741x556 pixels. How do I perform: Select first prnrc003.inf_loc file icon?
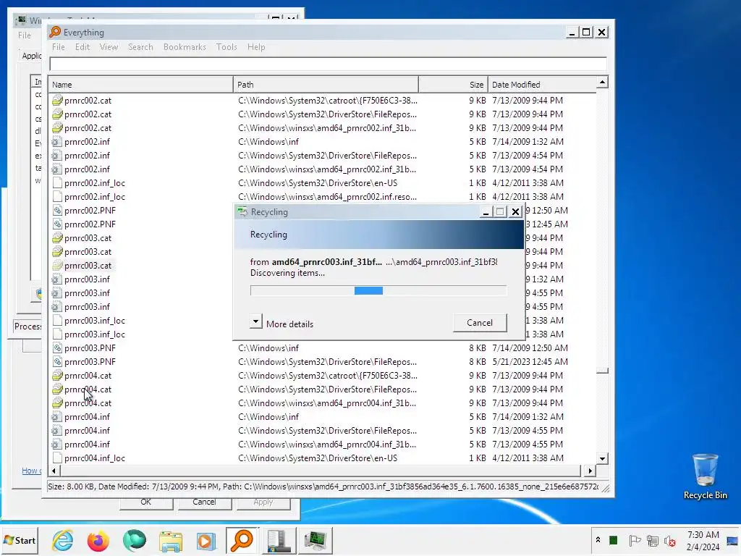(57, 320)
